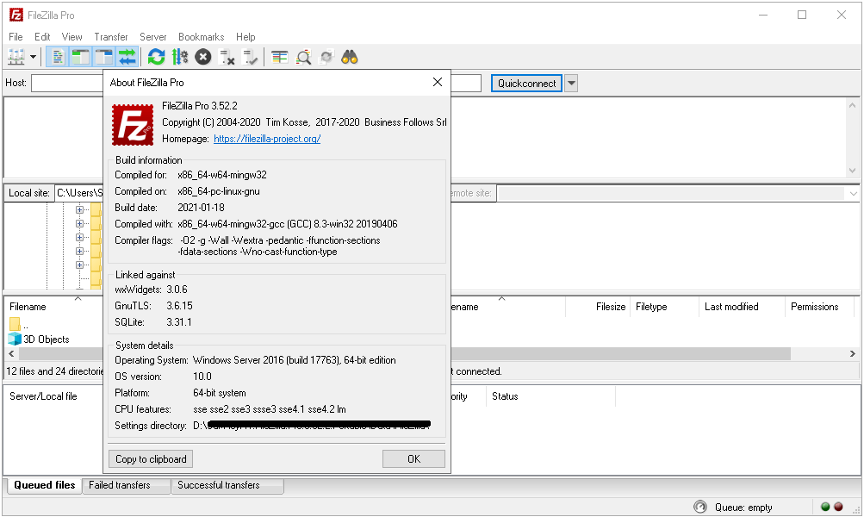
Task: Toggle the transfer queue display
Action: 127,57
